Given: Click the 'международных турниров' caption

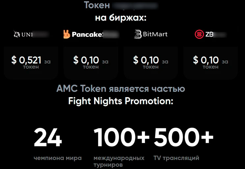Looking at the screenshot, I should [x=119, y=161].
